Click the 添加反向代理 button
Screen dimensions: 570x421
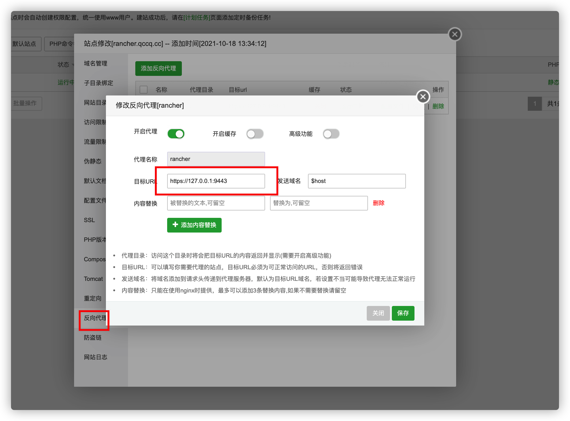point(159,69)
